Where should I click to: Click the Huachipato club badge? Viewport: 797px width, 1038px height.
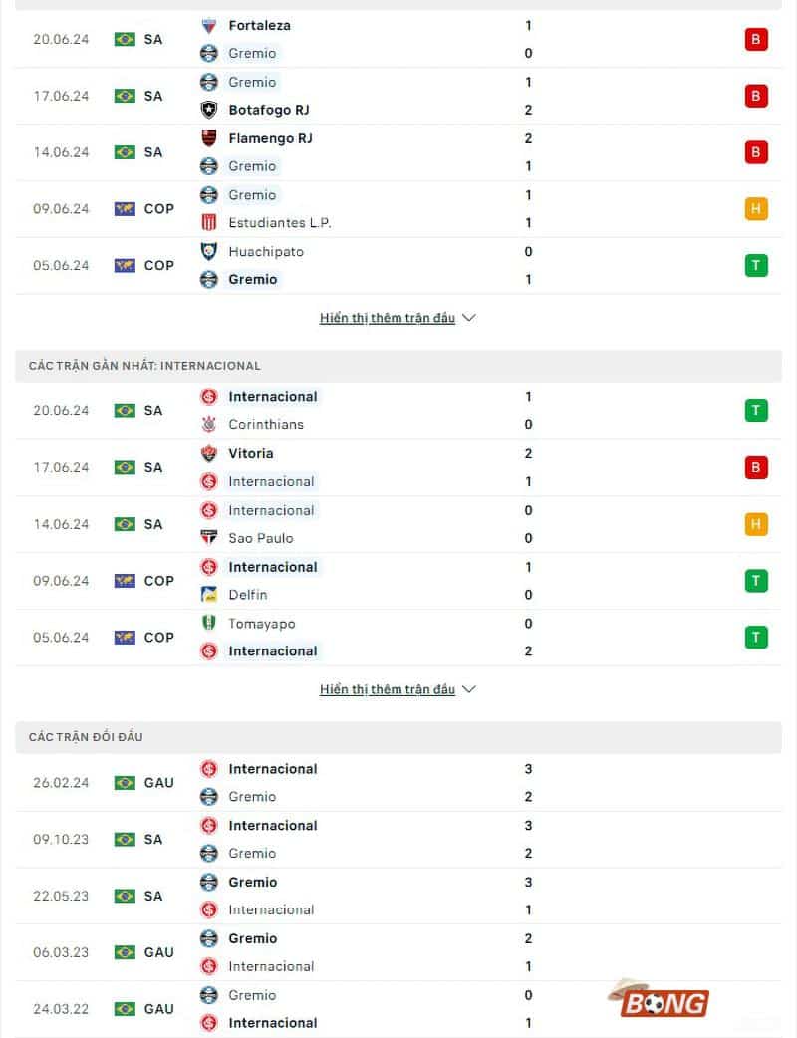pyautogui.click(x=209, y=251)
